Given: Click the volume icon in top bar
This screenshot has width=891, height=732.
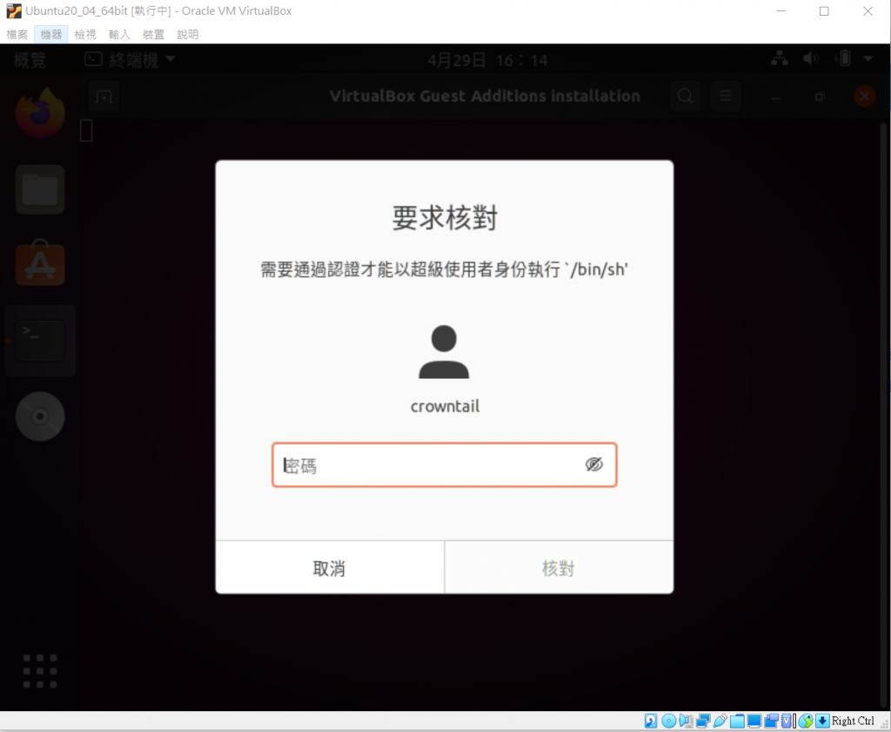Looking at the screenshot, I should [x=811, y=58].
